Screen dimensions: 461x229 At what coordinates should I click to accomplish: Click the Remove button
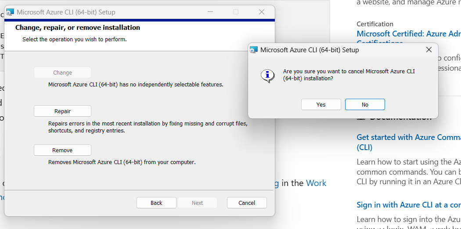pyautogui.click(x=62, y=150)
